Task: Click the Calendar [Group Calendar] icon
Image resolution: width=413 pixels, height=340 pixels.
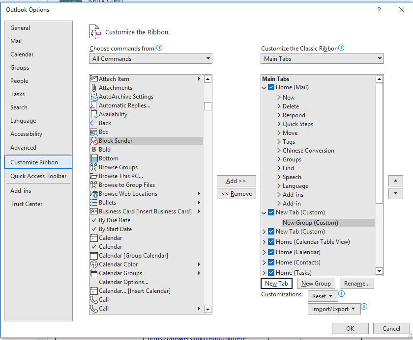Action: (x=94, y=256)
